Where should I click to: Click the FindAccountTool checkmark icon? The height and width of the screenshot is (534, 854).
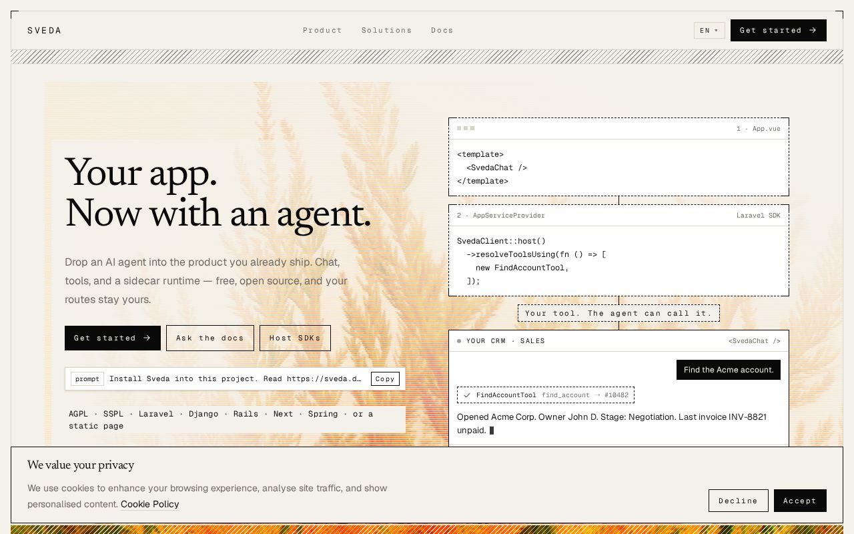click(467, 395)
